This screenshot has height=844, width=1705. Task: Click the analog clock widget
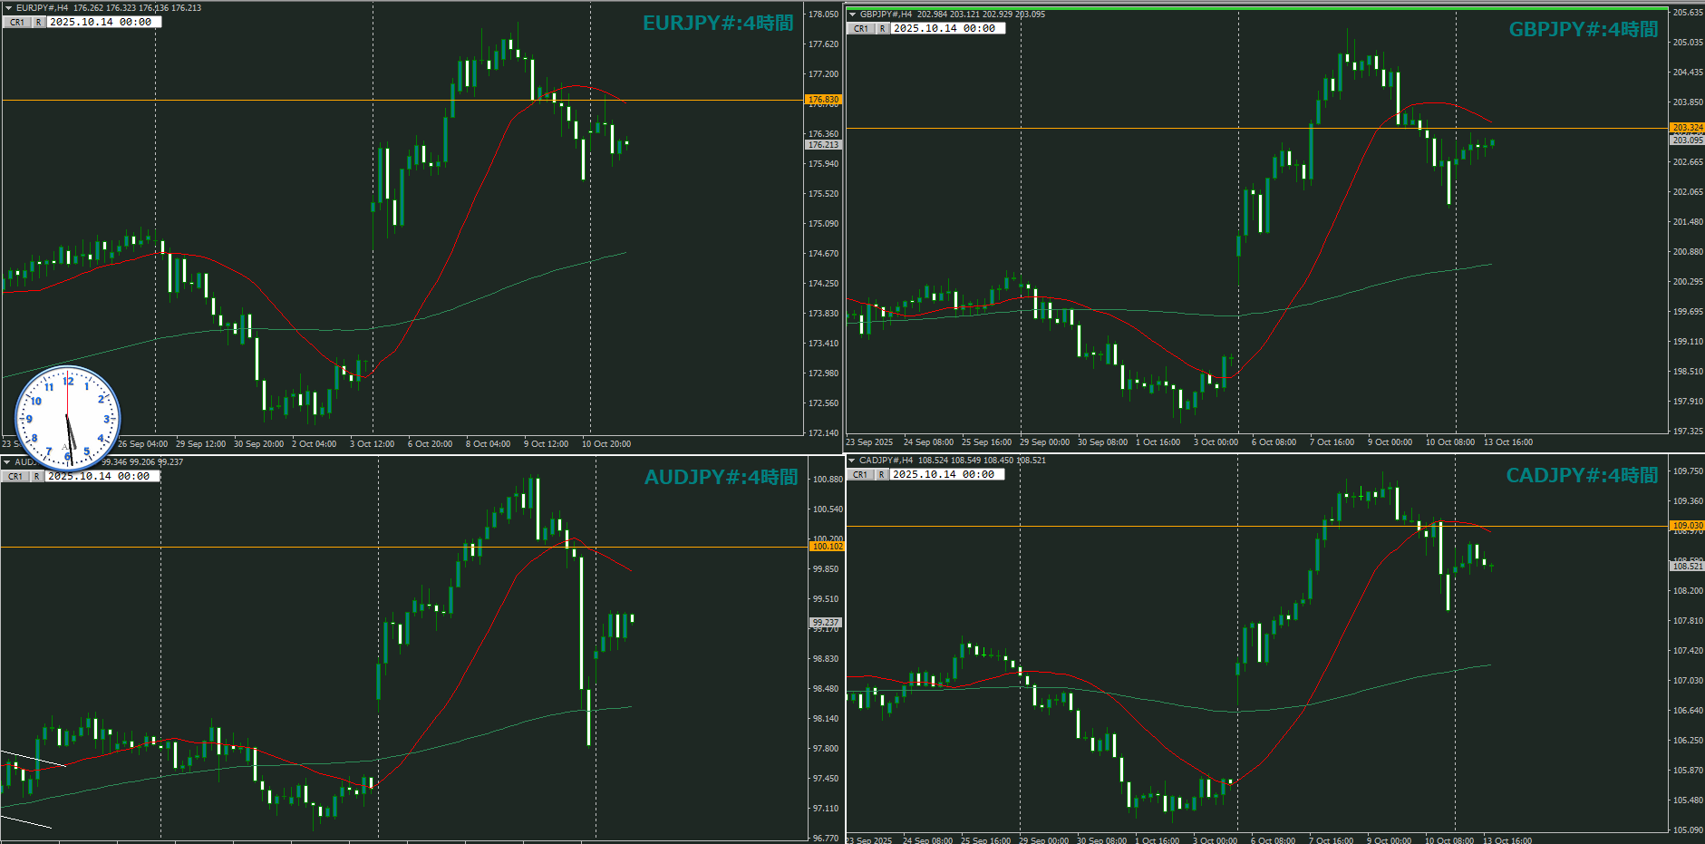coord(68,417)
